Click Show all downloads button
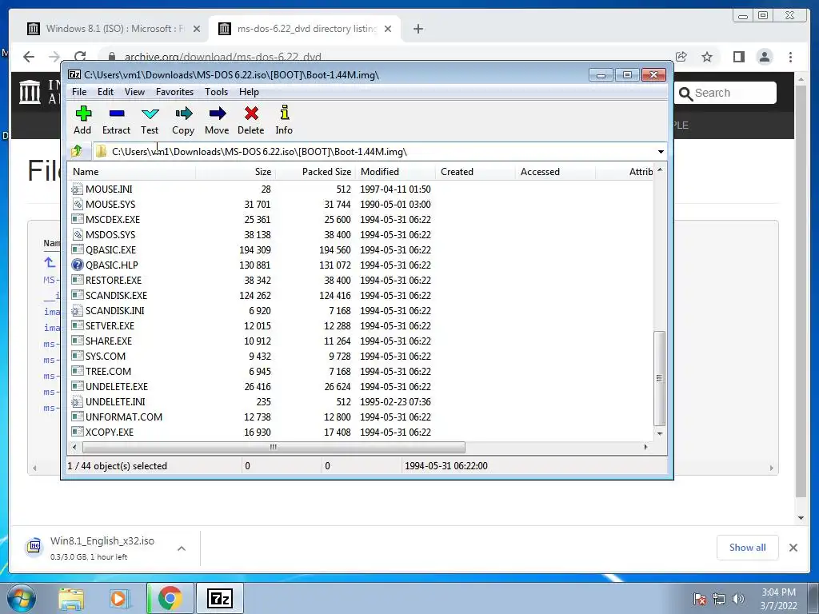Viewport: 819px width, 614px height. [748, 547]
